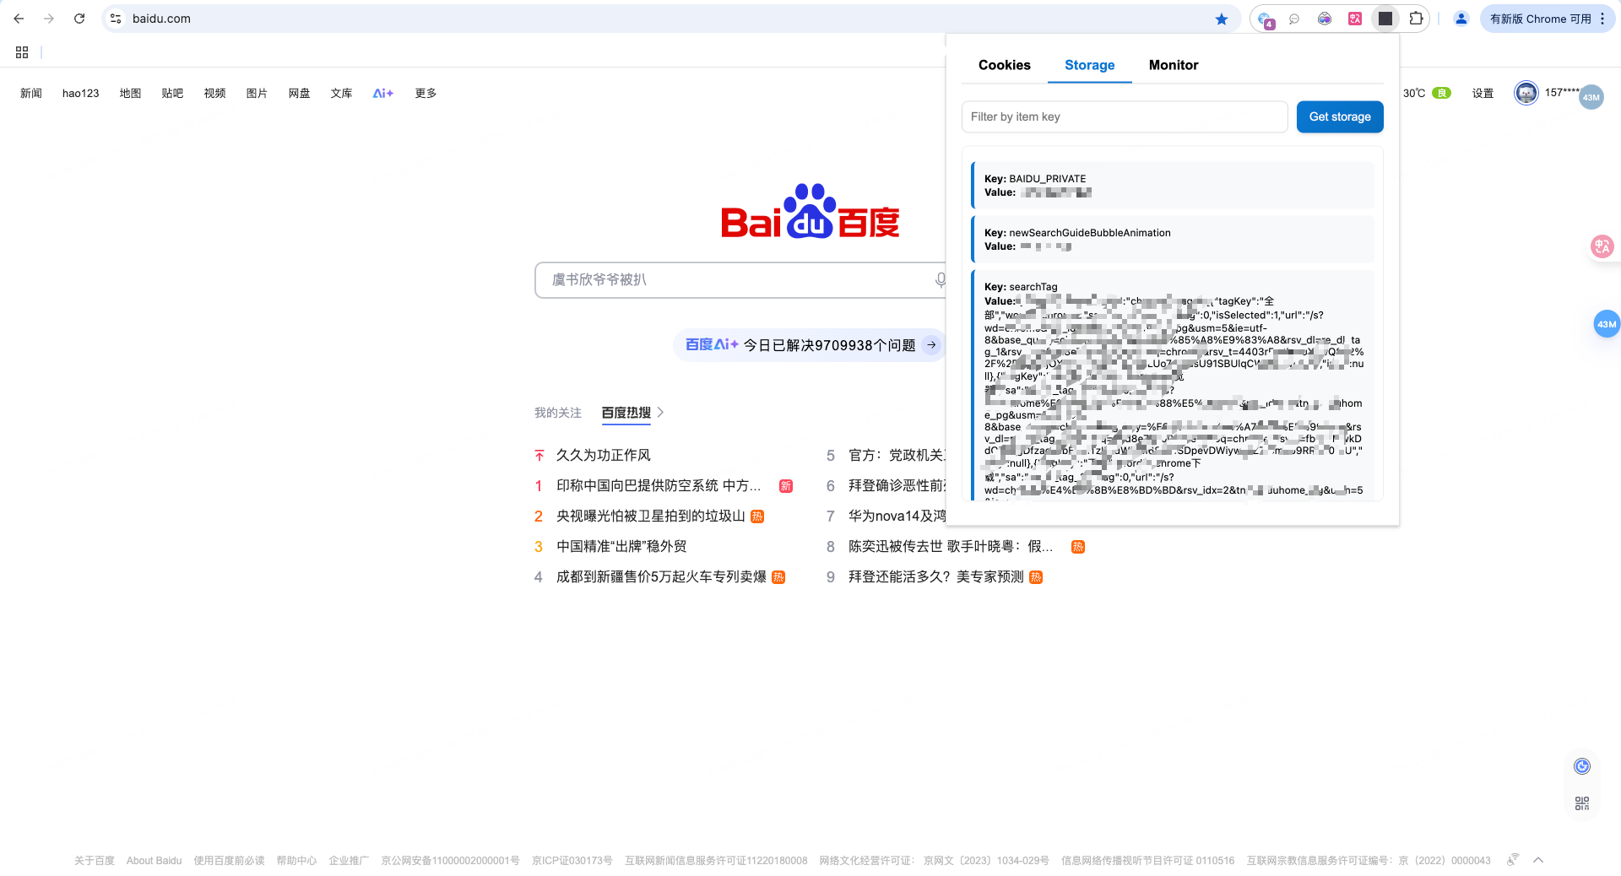This screenshot has height=876, width=1621.
Task: Reload the page with the refresh icon
Action: (x=79, y=19)
